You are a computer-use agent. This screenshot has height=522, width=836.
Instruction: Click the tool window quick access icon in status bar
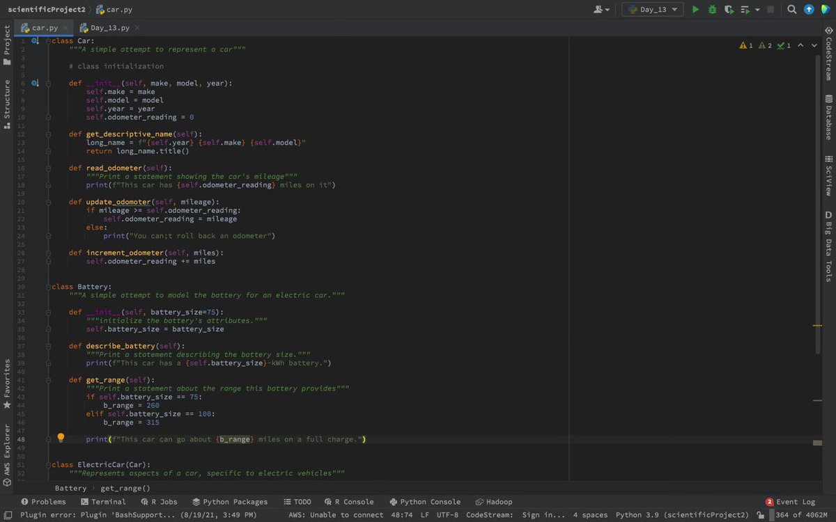7,515
